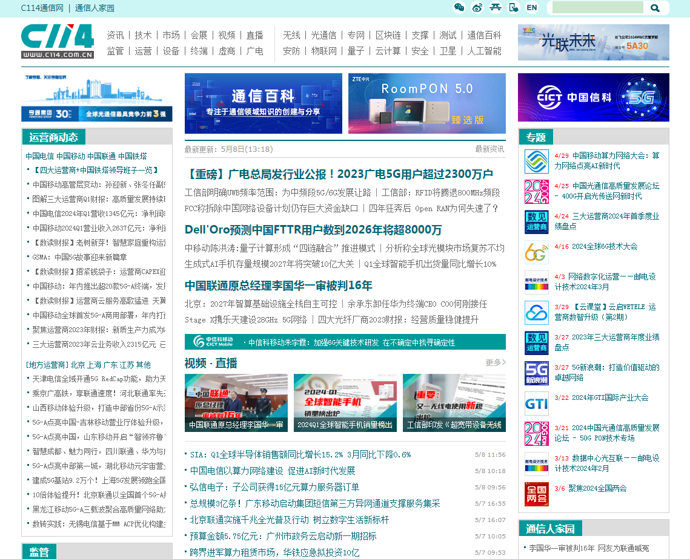Open news 弘信电子: 子公司获得15亿元算力服务器订单

274,487
